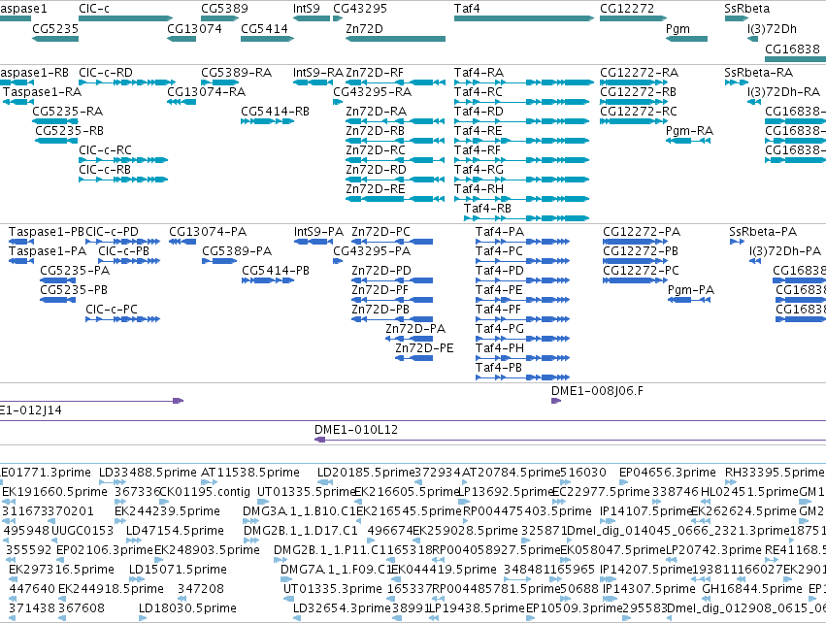Select protein Taf4-PG
826x623 pixels.
(x=522, y=339)
